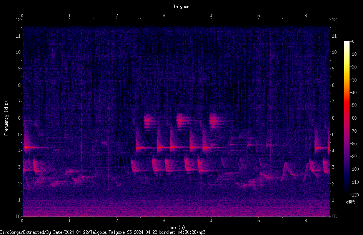
Task: Click the DC label on left axis
Action: (18, 217)
